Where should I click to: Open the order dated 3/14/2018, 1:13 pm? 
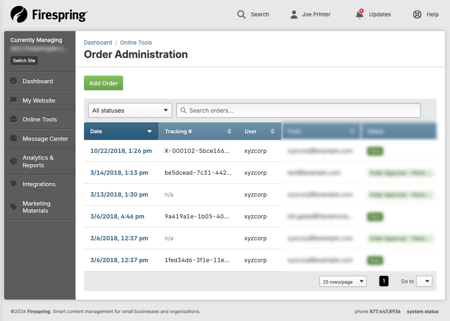click(x=119, y=173)
